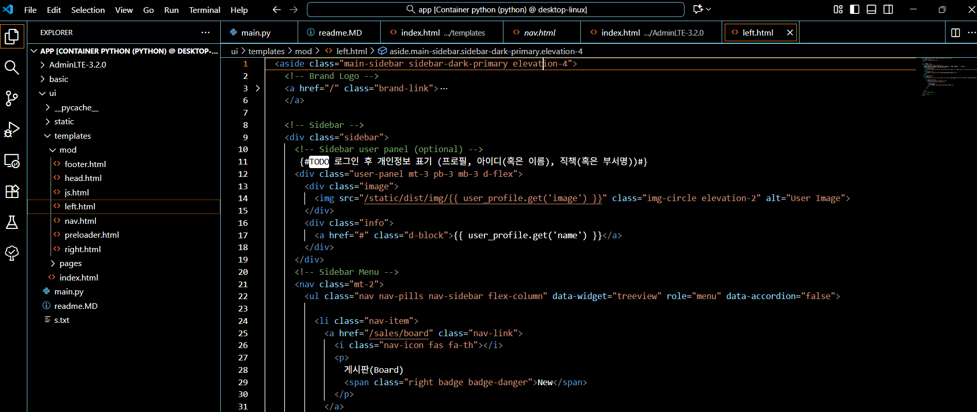Open the Go menu
The image size is (977, 412).
[x=149, y=10]
